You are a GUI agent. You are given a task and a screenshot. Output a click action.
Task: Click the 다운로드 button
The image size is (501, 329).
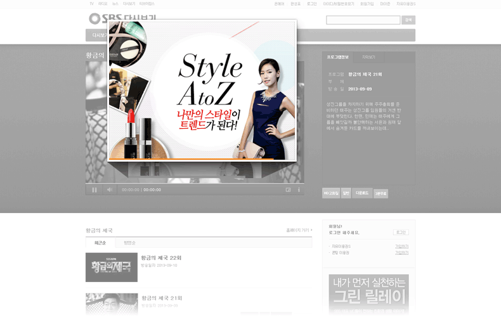362,193
